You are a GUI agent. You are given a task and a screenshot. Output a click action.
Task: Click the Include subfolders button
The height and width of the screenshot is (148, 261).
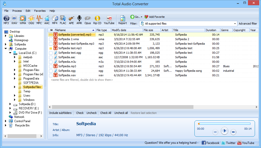(60, 113)
